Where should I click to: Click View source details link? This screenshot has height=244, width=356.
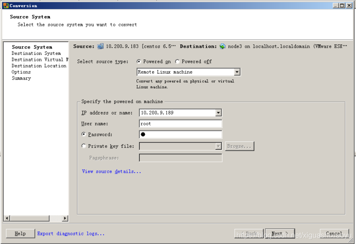pos(111,171)
